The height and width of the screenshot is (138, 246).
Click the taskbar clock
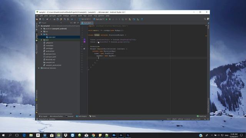pos(234,135)
